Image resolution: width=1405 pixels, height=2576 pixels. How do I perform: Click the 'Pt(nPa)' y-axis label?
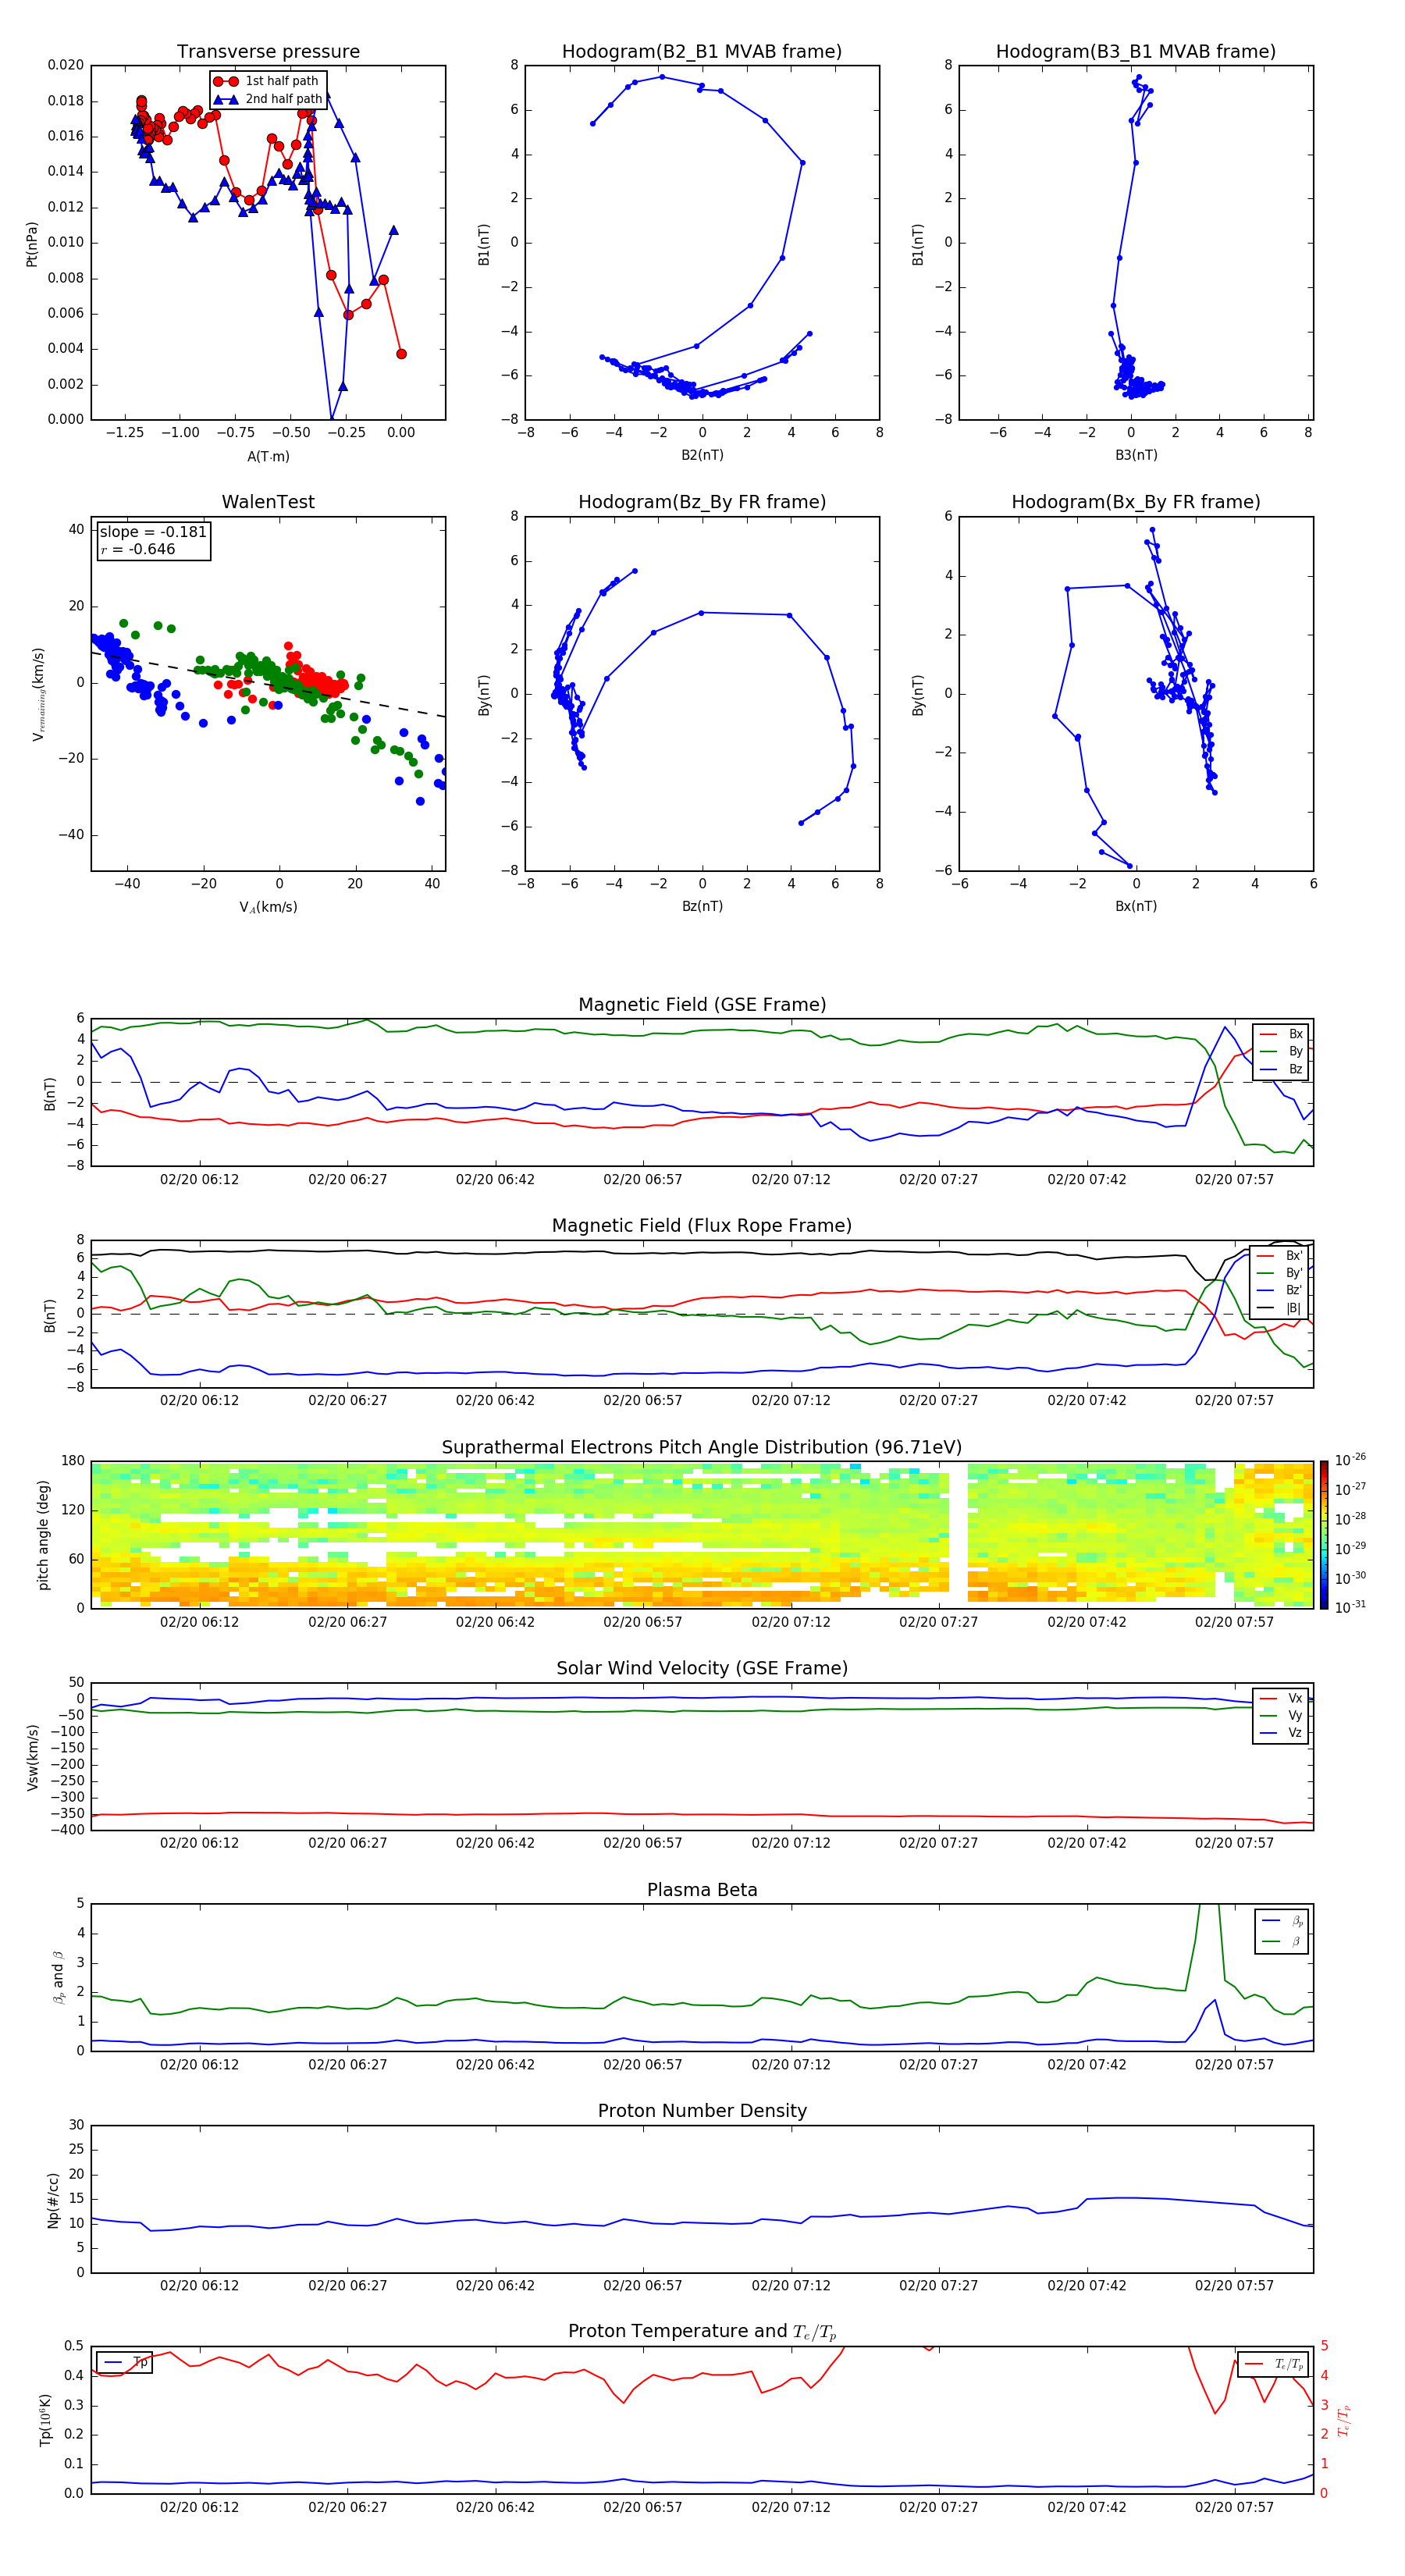pos(32,243)
